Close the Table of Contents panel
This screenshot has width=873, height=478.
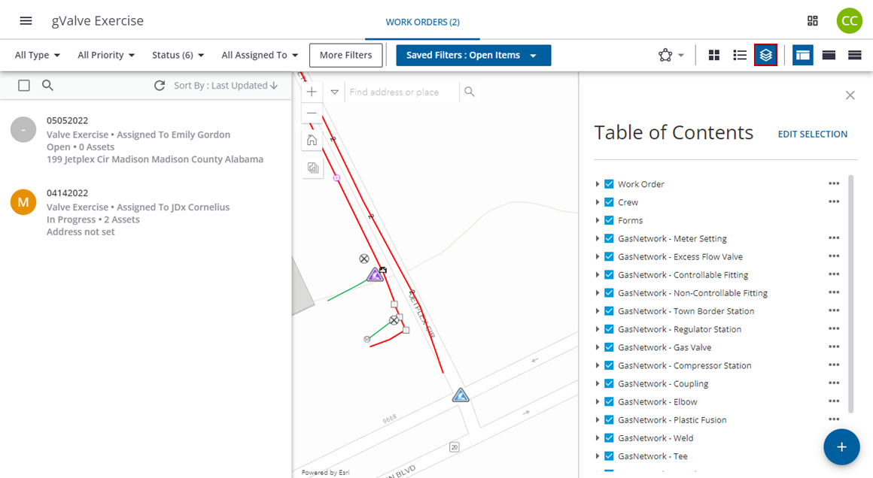[850, 95]
